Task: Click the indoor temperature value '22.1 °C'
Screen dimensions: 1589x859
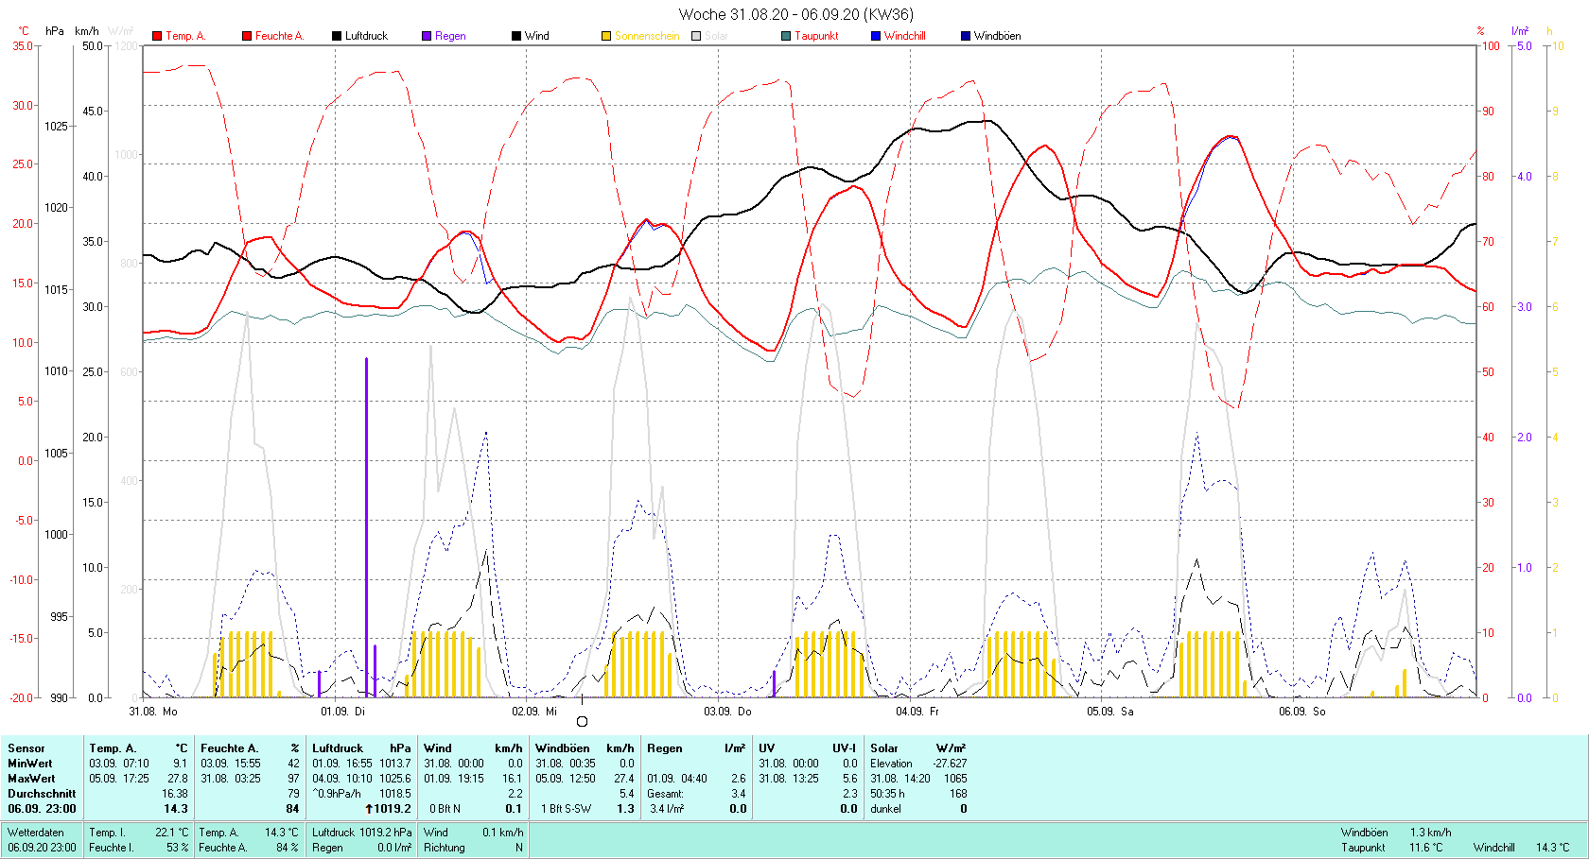Action: [x=172, y=833]
